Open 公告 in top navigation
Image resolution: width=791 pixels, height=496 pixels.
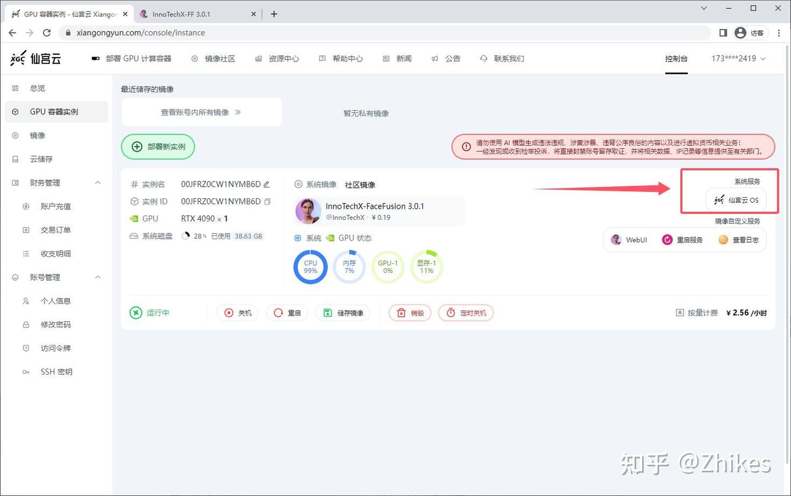tap(446, 58)
